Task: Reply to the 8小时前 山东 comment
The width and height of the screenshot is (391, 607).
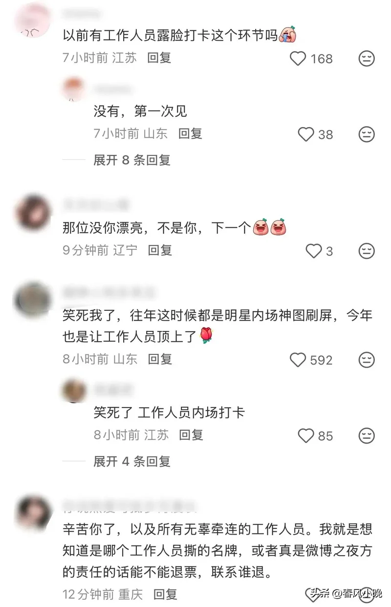Action: click(160, 360)
